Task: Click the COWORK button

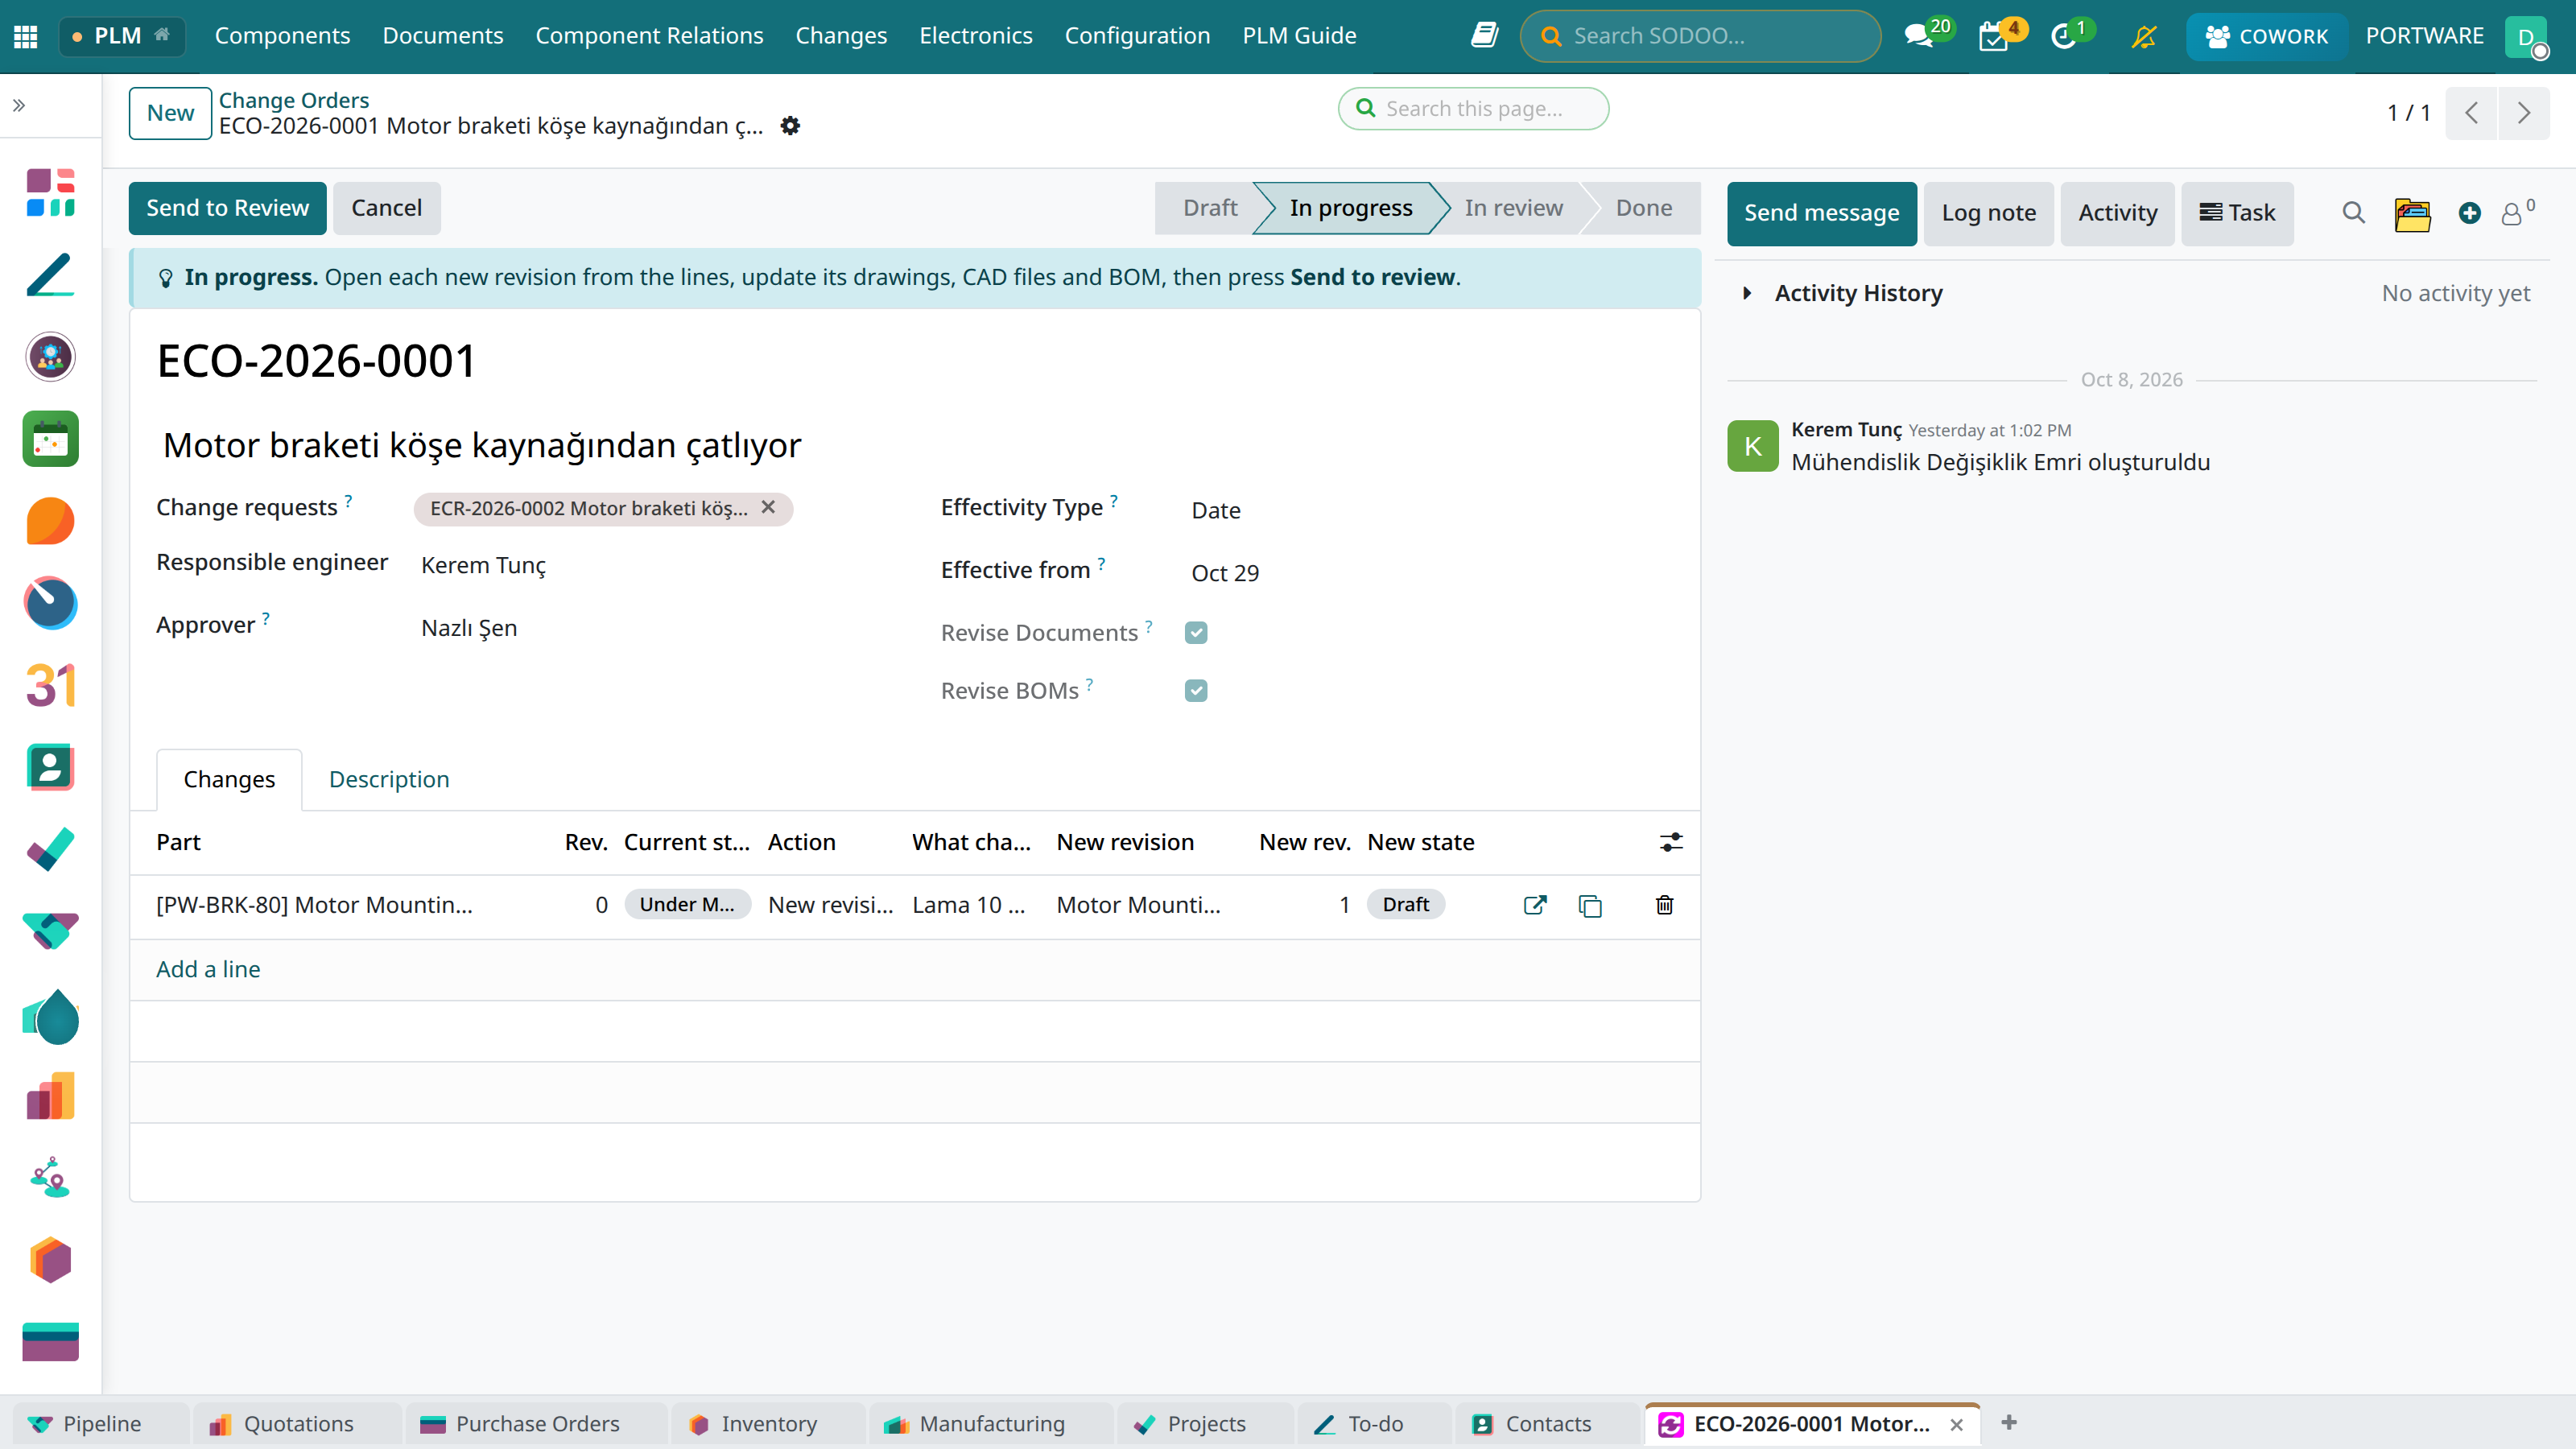Action: [2266, 36]
